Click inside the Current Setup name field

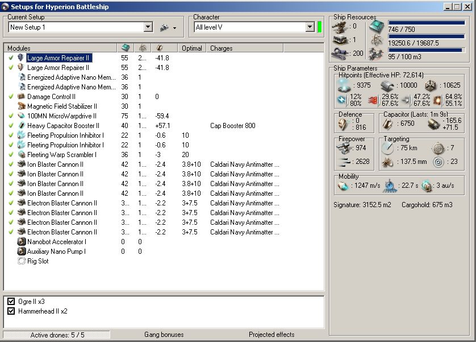(76, 27)
